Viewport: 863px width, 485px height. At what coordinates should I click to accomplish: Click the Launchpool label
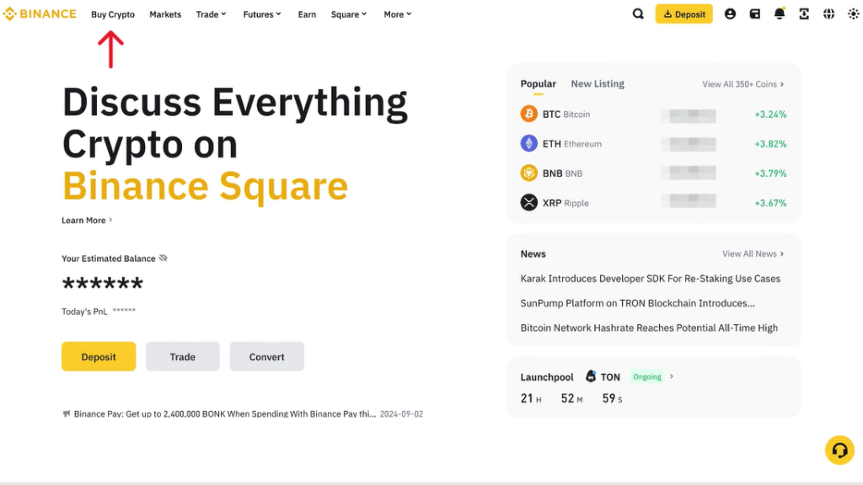pos(546,376)
